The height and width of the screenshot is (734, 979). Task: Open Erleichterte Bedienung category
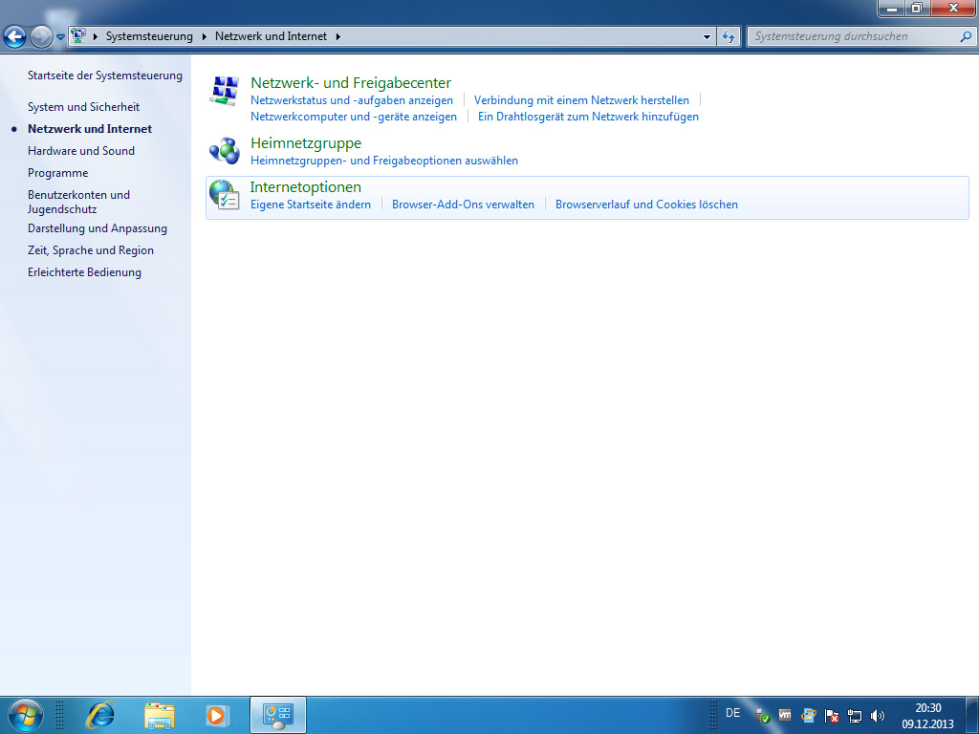pyautogui.click(x=84, y=272)
